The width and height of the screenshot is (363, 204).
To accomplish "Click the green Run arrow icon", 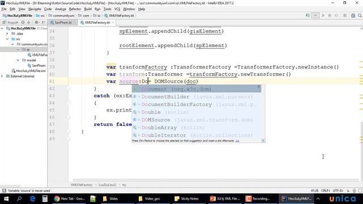I will point(323,15).
